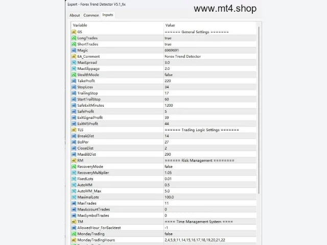This screenshot has width=327, height=245.
Task: Select the ExitSignalProfit value 39
Action: 167,117
